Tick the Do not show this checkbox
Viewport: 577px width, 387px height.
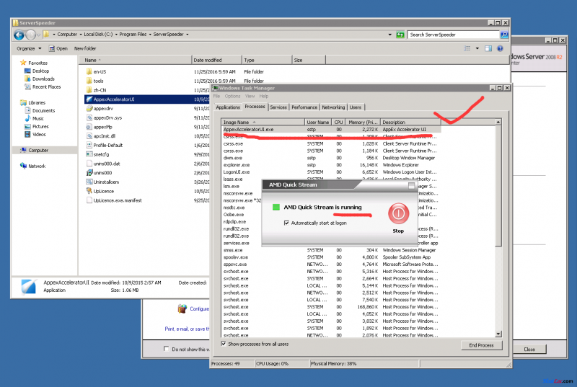point(167,350)
